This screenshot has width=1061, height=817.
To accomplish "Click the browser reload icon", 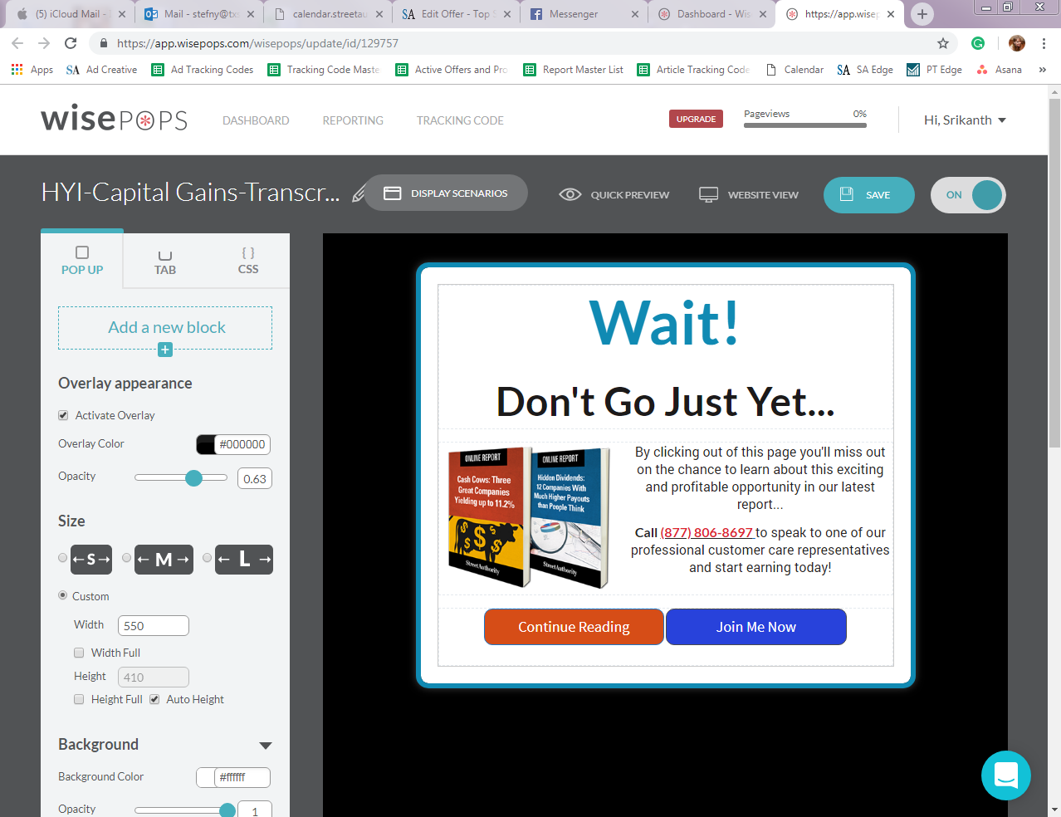I will click(x=71, y=43).
